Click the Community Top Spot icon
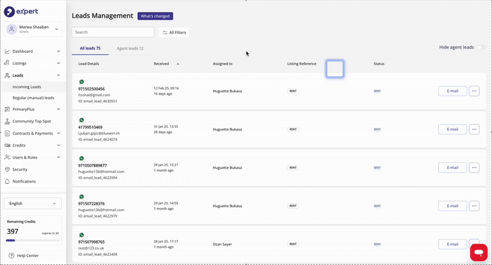 click(7, 121)
